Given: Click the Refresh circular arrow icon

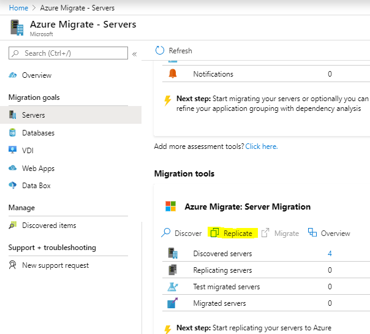Looking at the screenshot, I should click(160, 50).
